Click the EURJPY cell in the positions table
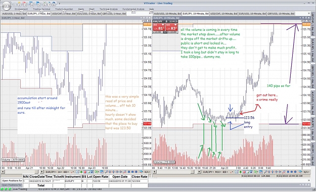The height and width of the screenshot is (192, 316). (73, 181)
